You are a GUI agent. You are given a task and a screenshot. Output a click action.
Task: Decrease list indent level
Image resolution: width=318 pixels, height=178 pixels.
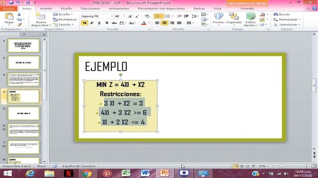179,16
